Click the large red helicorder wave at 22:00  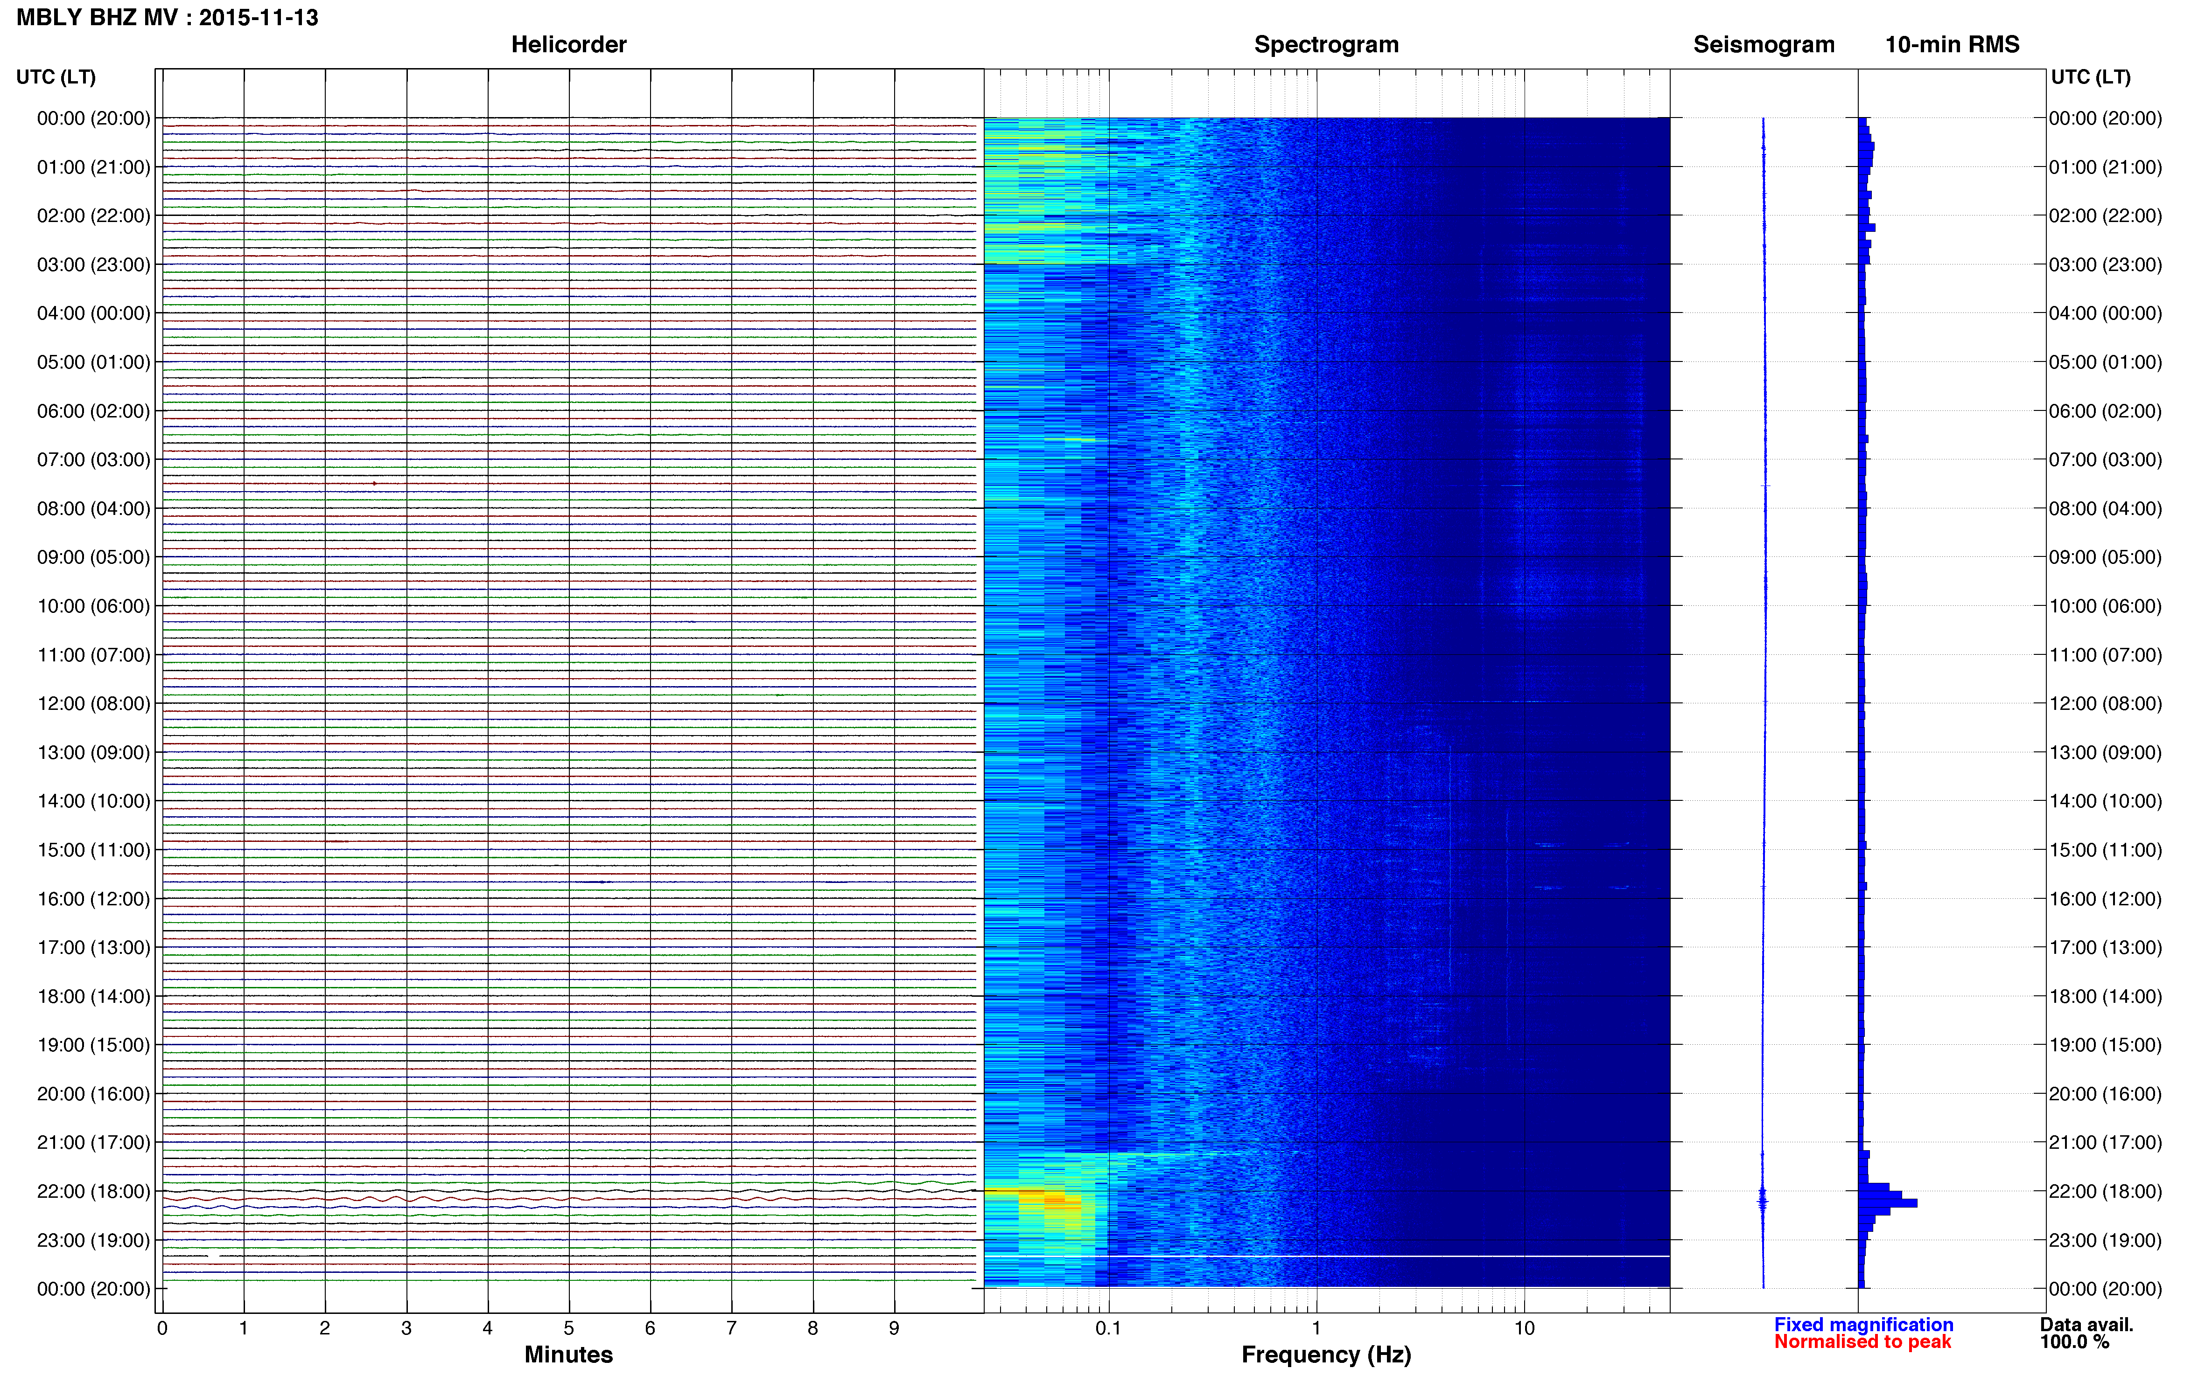coord(569,1198)
